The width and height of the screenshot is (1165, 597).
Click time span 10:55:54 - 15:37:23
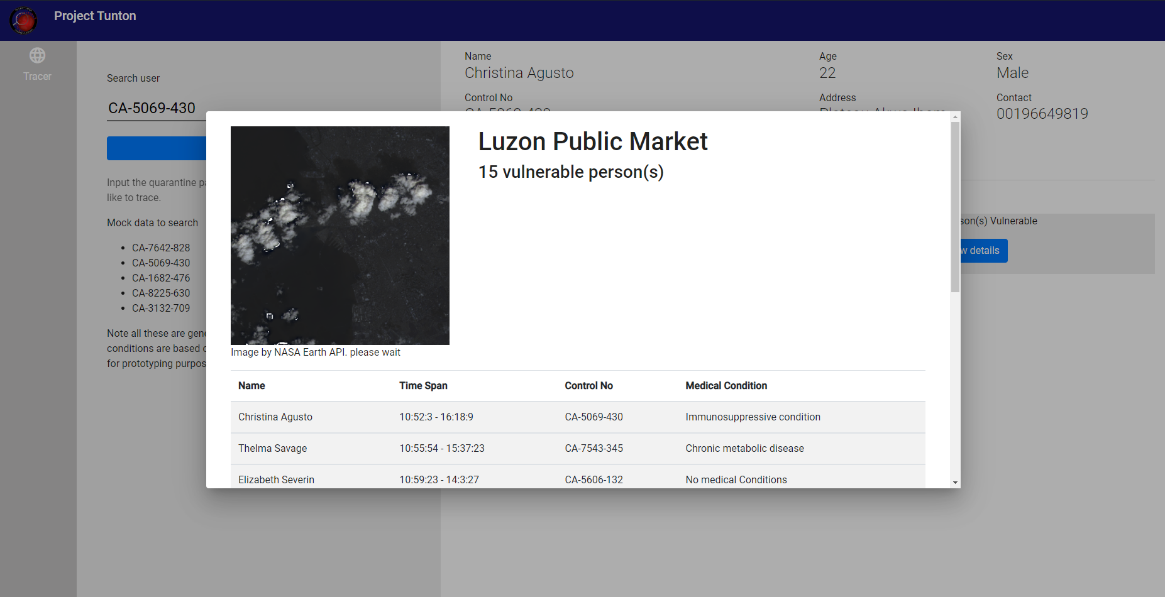tap(442, 449)
